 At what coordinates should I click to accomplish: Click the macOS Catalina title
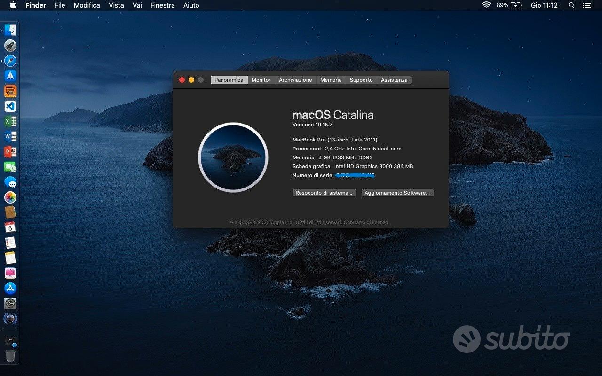coord(333,115)
